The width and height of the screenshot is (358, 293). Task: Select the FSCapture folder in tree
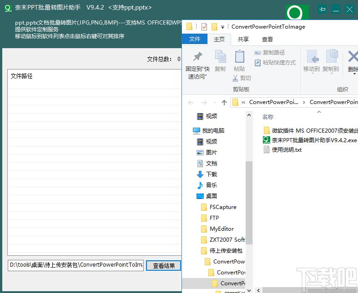point(219,207)
